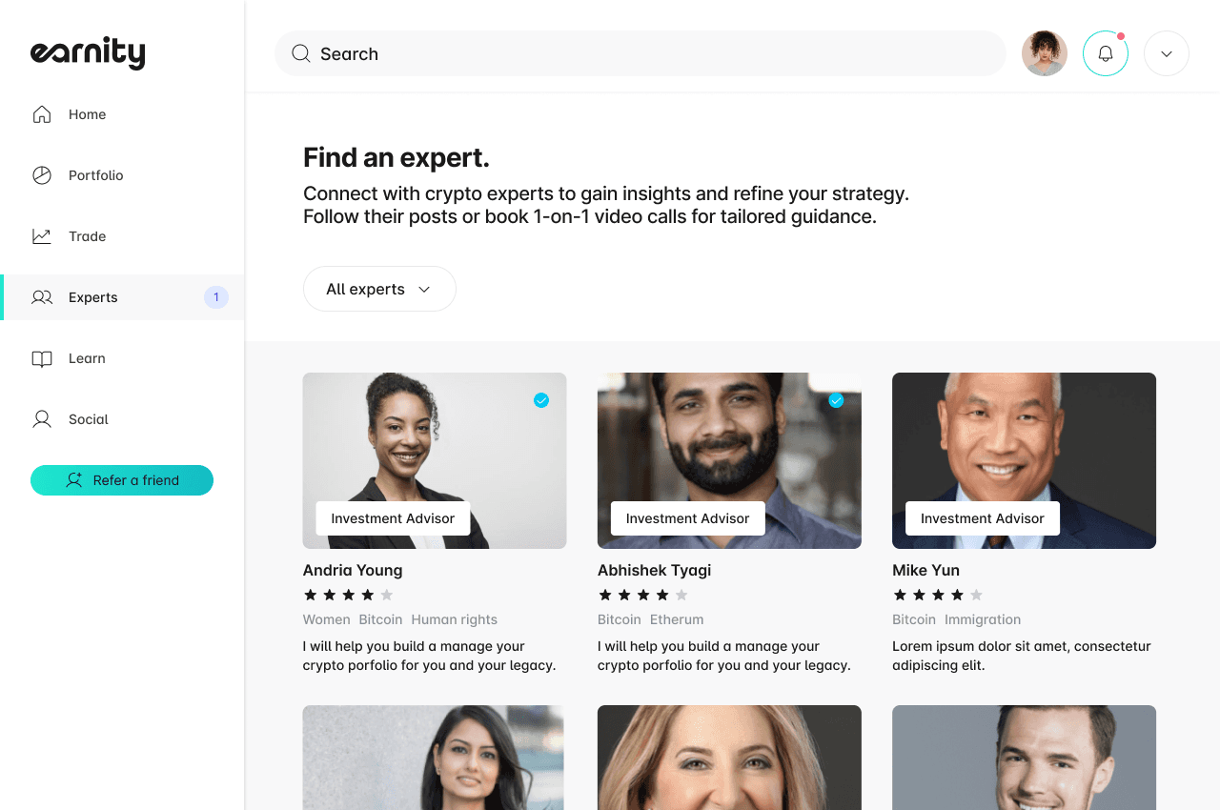Image resolution: width=1220 pixels, height=810 pixels.
Task: Click Andria Young's verified checkmark badge
Action: 541,400
